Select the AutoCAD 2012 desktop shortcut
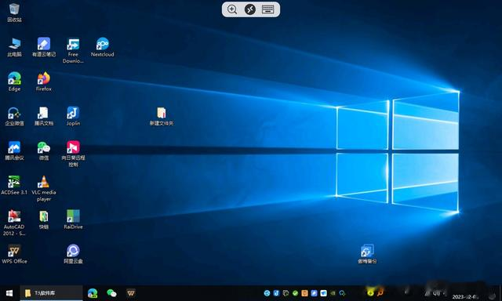Image resolution: width=502 pixels, height=301 pixels. tap(14, 223)
